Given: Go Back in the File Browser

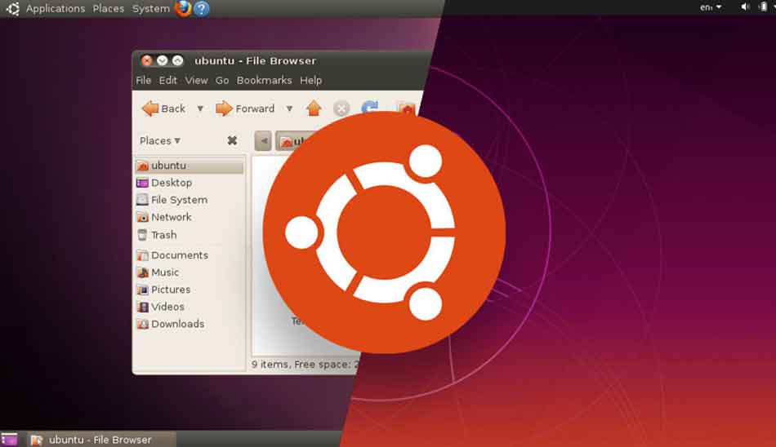Looking at the screenshot, I should [x=163, y=108].
